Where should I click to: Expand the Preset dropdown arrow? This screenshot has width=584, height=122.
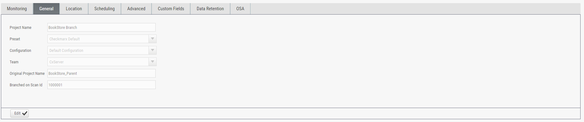pyautogui.click(x=153, y=39)
